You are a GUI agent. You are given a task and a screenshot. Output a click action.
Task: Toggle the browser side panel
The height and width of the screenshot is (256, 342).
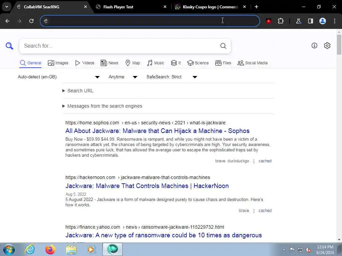[311, 21]
